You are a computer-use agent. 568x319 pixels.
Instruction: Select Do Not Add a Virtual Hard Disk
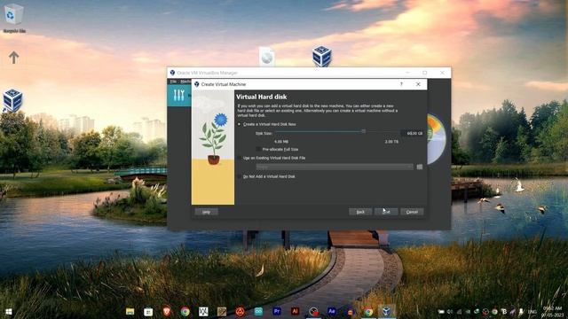266,176
